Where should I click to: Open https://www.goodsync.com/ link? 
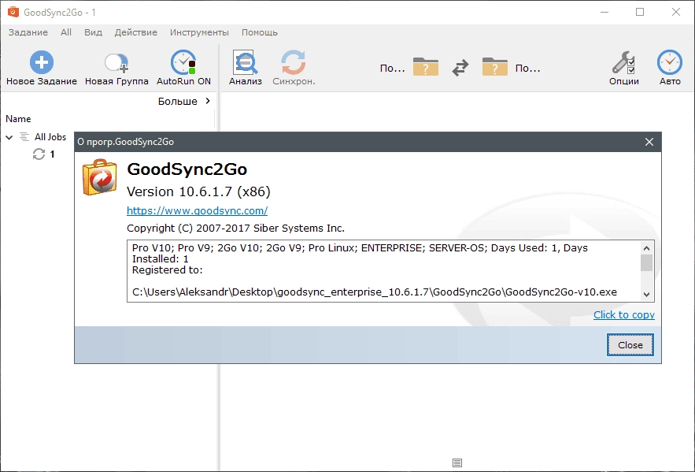pos(198,210)
